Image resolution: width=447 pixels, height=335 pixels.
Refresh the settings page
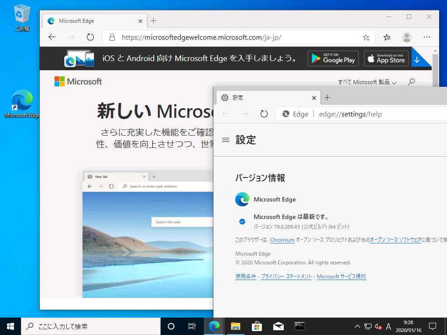tap(264, 114)
